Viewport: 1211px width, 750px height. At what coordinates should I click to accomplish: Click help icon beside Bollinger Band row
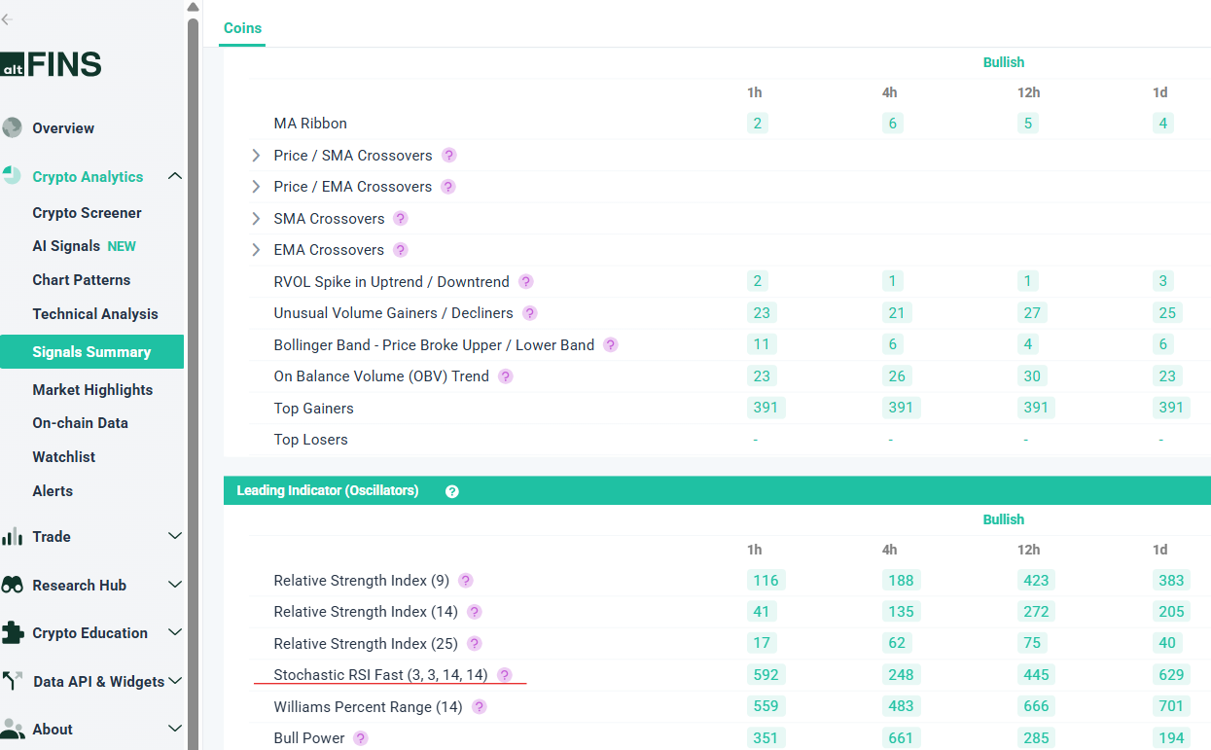[610, 345]
